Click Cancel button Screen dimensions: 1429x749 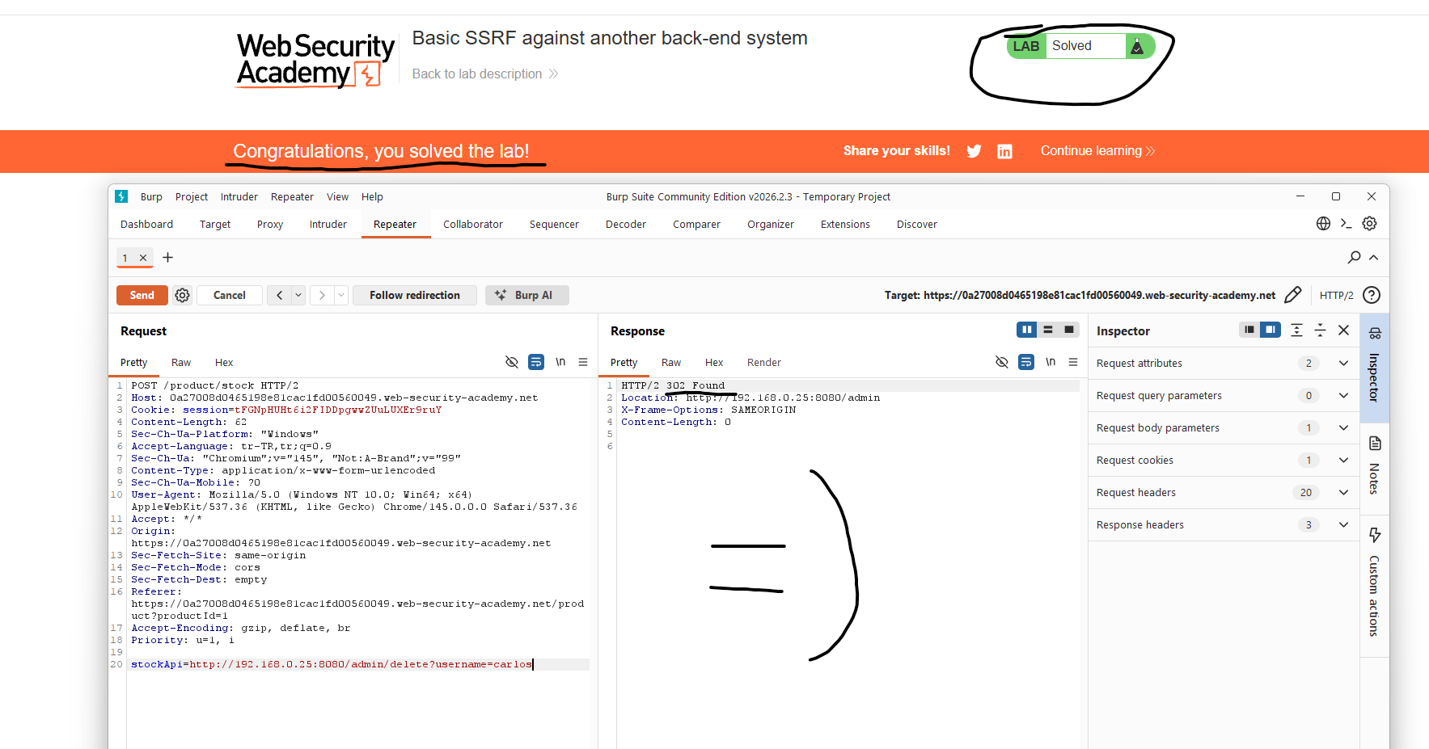(x=230, y=296)
